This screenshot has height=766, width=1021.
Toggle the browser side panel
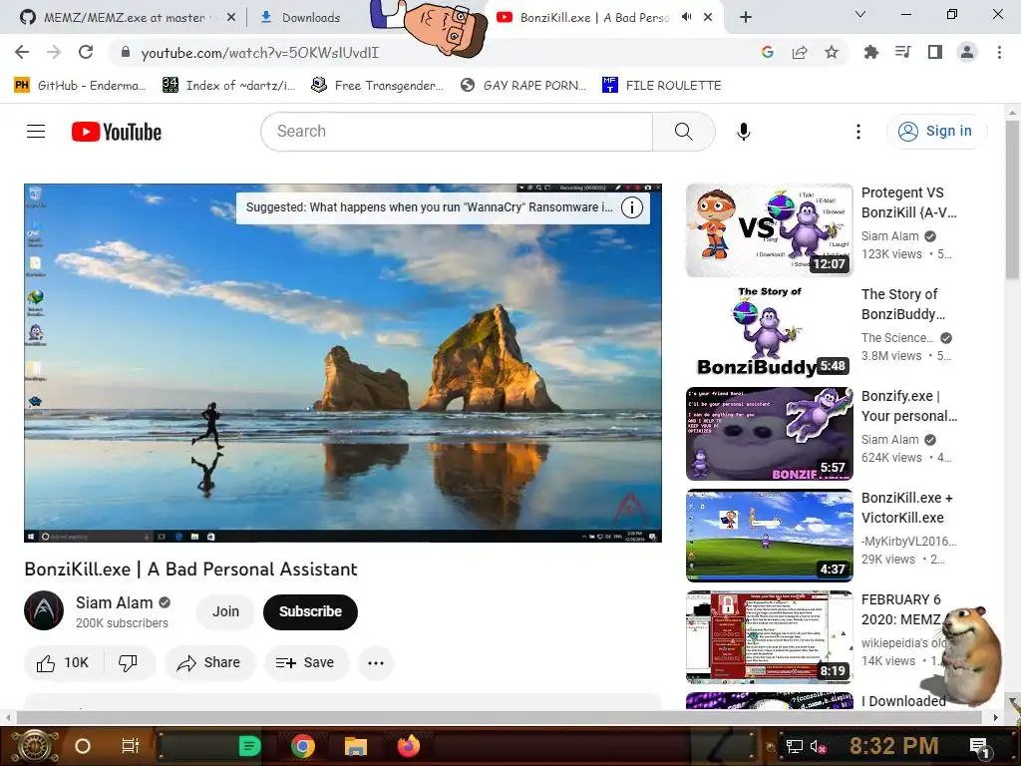pos(935,52)
